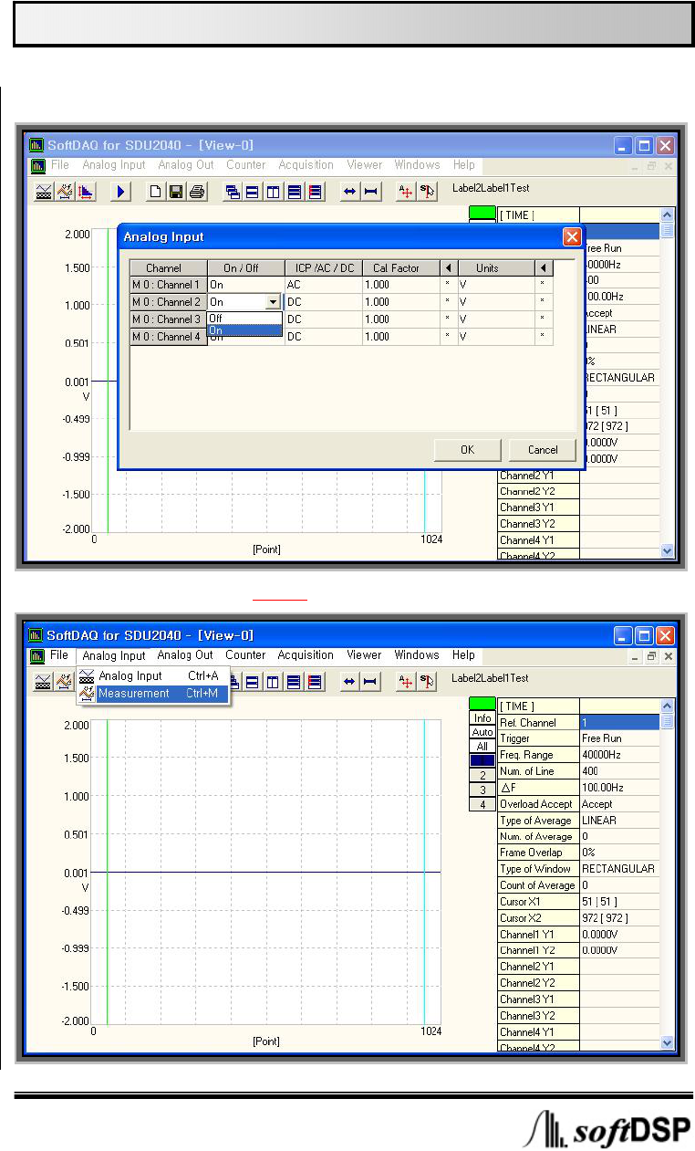Open Help menu in lower window
Image resolution: width=695 pixels, height=1151 pixels.
click(463, 655)
